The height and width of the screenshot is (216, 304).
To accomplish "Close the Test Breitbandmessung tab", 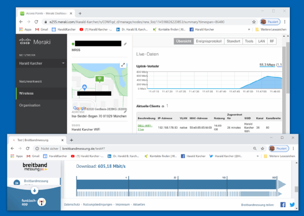I will (62, 140).
